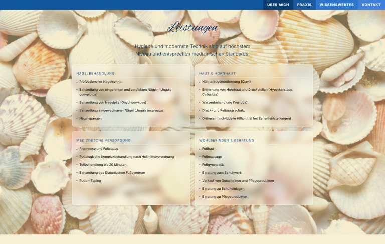Click the Professioneller Nagelschnitt list item

coord(101,82)
